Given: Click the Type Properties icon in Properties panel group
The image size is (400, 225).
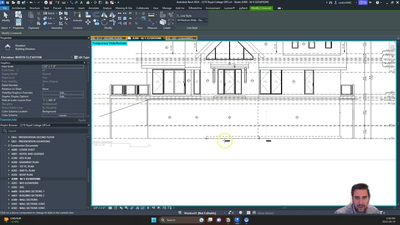Looking at the screenshot, I should 18,14.
